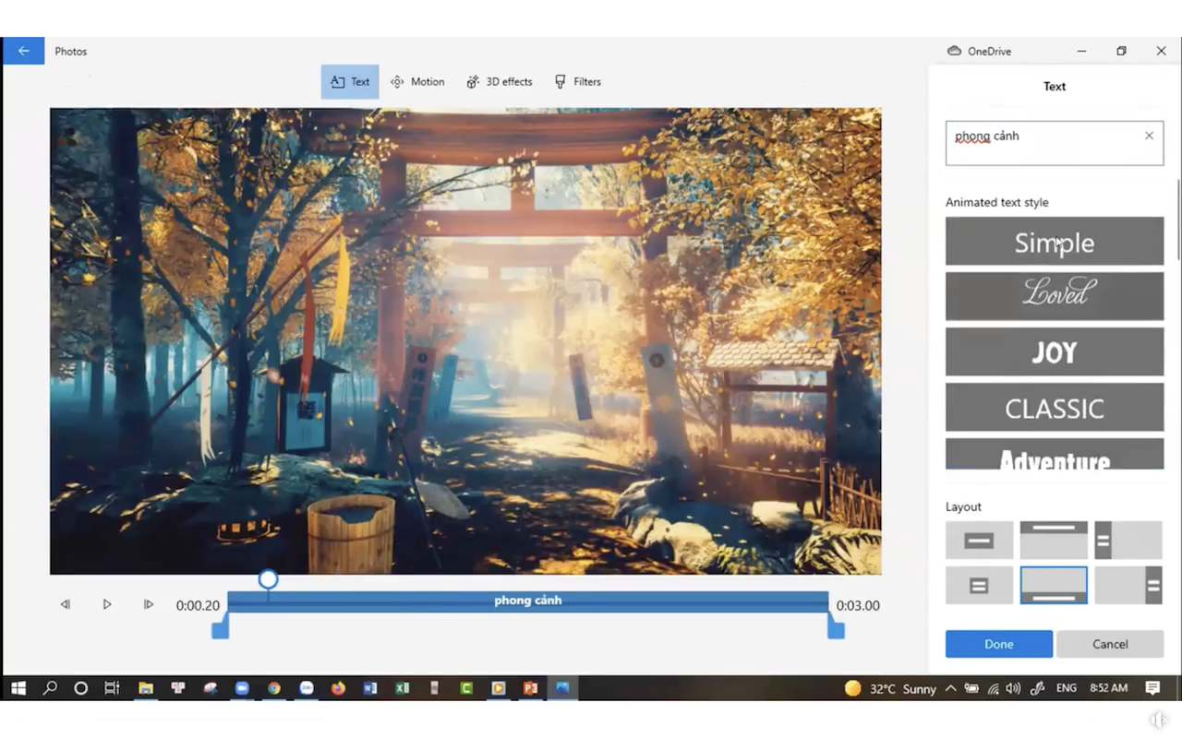Discard text changes with Cancel
1182x738 pixels.
[x=1110, y=644]
